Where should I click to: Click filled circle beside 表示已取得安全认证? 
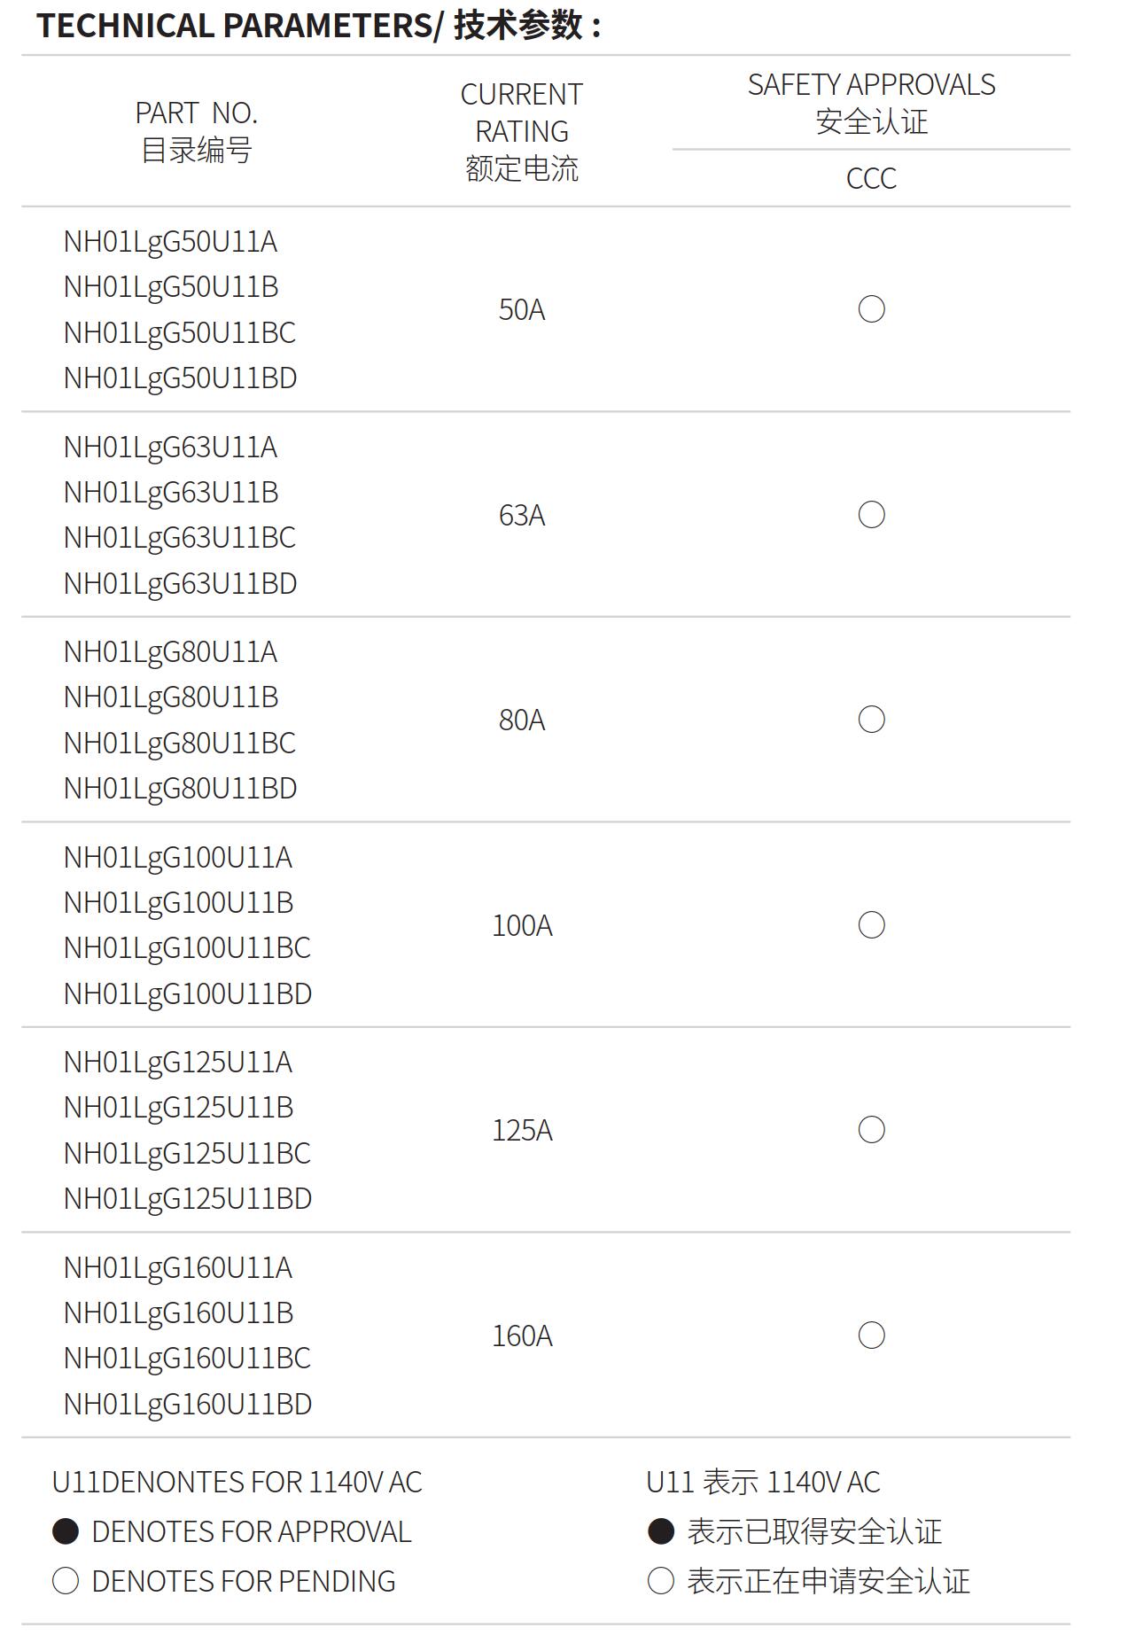coord(661,1531)
